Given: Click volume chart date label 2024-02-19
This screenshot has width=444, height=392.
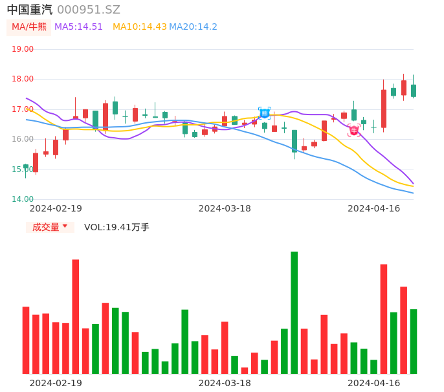Looking at the screenshot, I should [56, 383].
